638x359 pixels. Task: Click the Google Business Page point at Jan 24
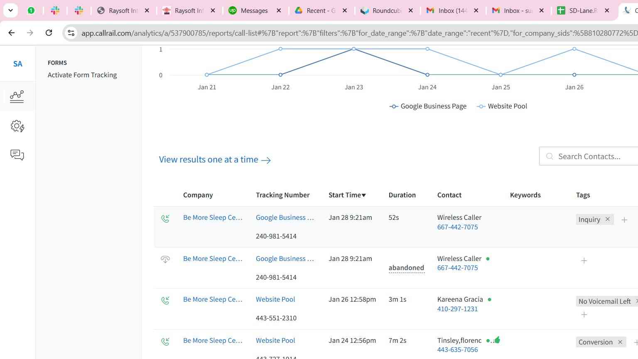(x=427, y=75)
